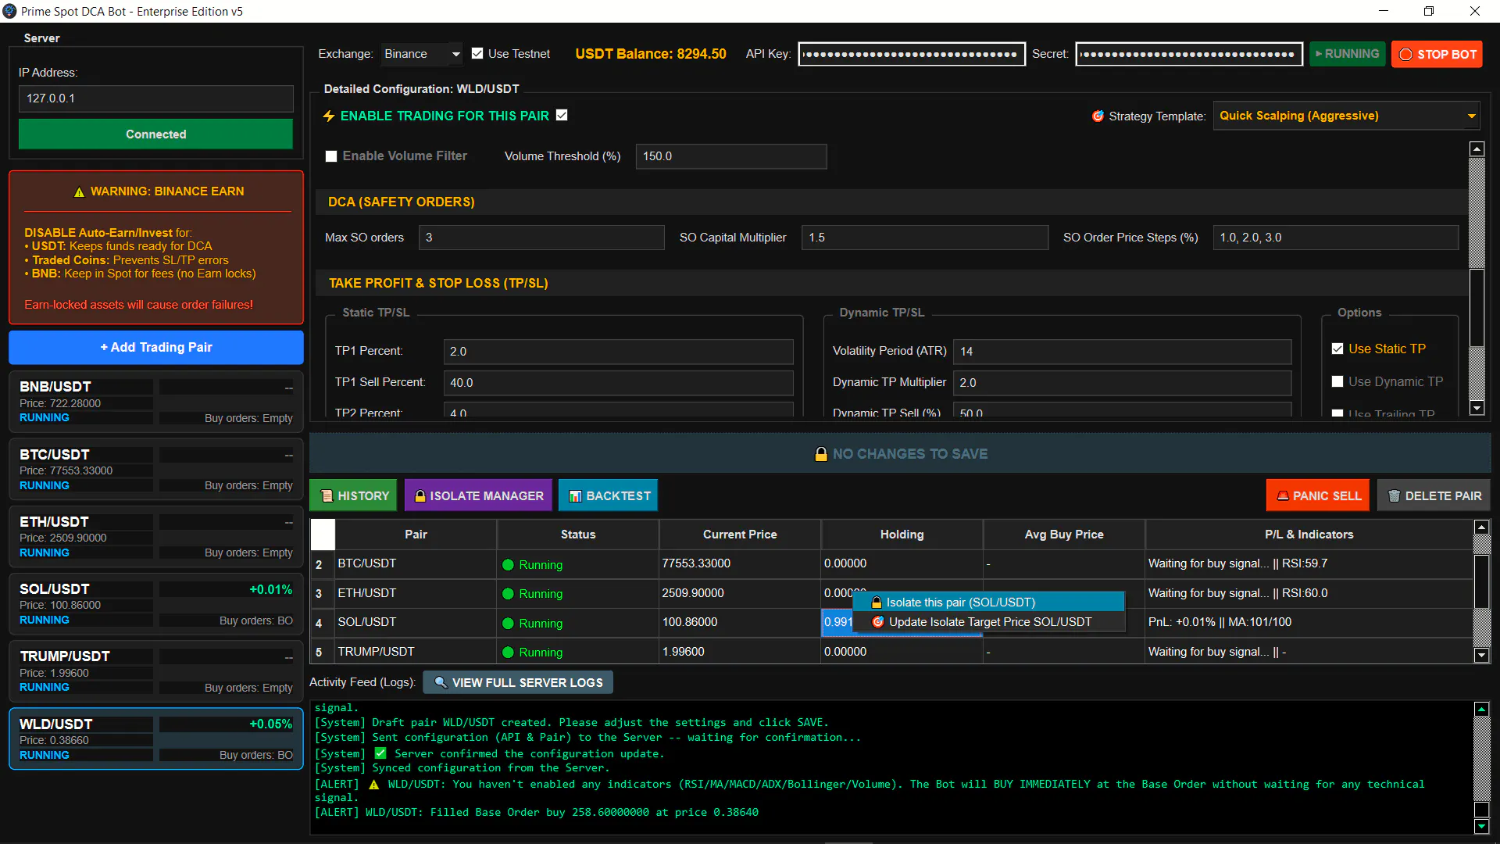The height and width of the screenshot is (844, 1500).
Task: Choose Isolate this pair (SOL/USDT)
Action: [x=989, y=603]
